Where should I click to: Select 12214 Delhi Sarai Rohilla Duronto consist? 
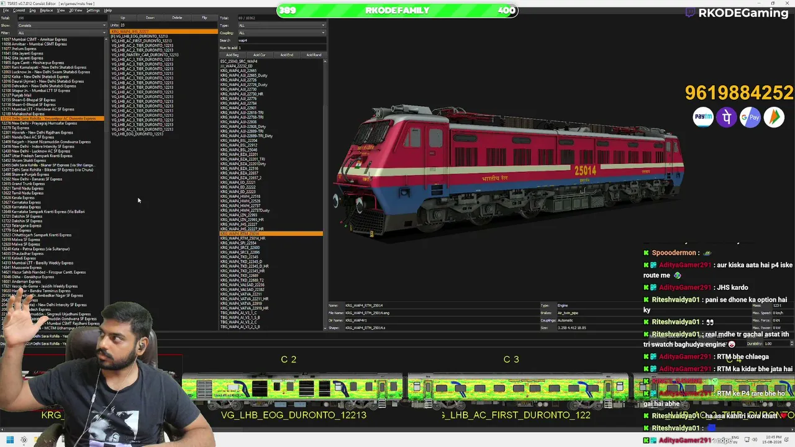pos(53,119)
